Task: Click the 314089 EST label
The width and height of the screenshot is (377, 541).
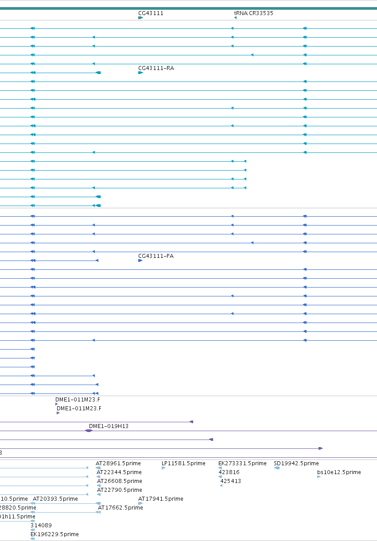Action: (x=41, y=525)
